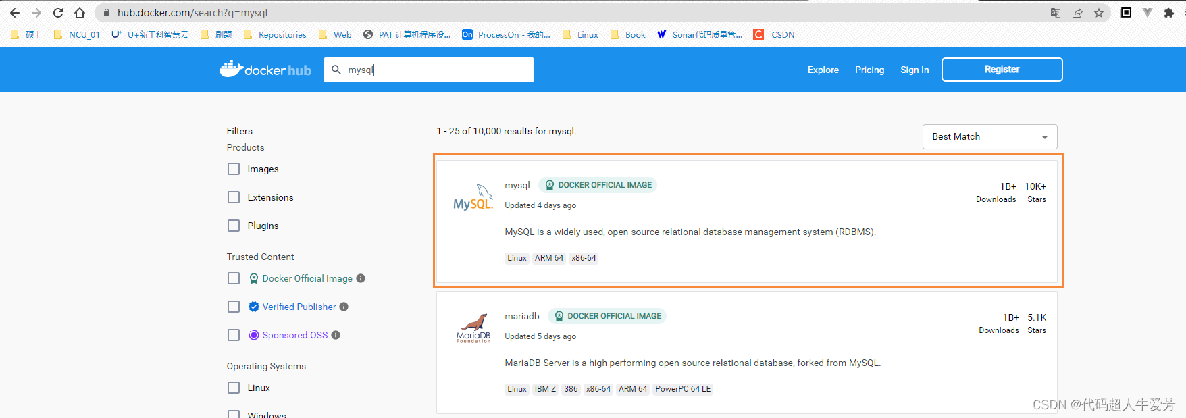1186x418 pixels.
Task: Bookmark this page with star icon
Action: [x=1099, y=13]
